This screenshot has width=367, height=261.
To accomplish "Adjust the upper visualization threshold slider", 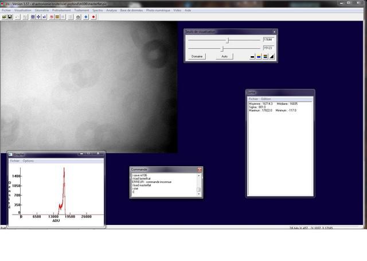I will pos(227,40).
